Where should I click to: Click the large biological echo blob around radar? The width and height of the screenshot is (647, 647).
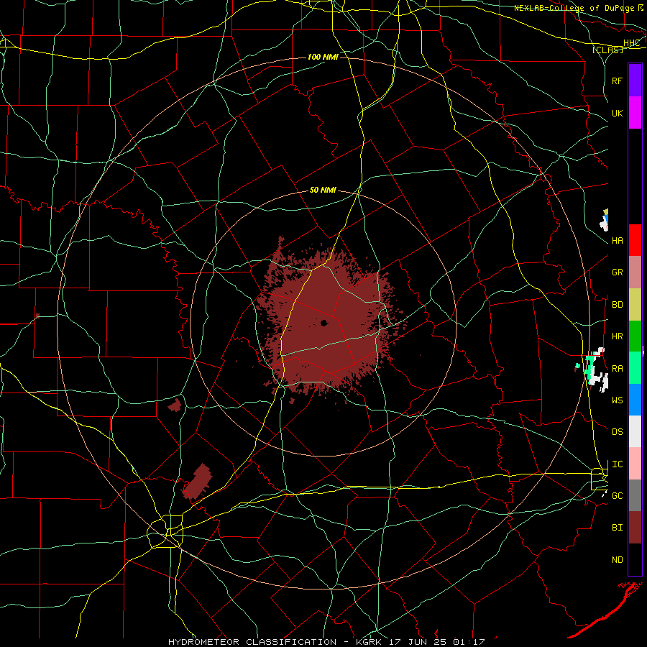[330, 326]
